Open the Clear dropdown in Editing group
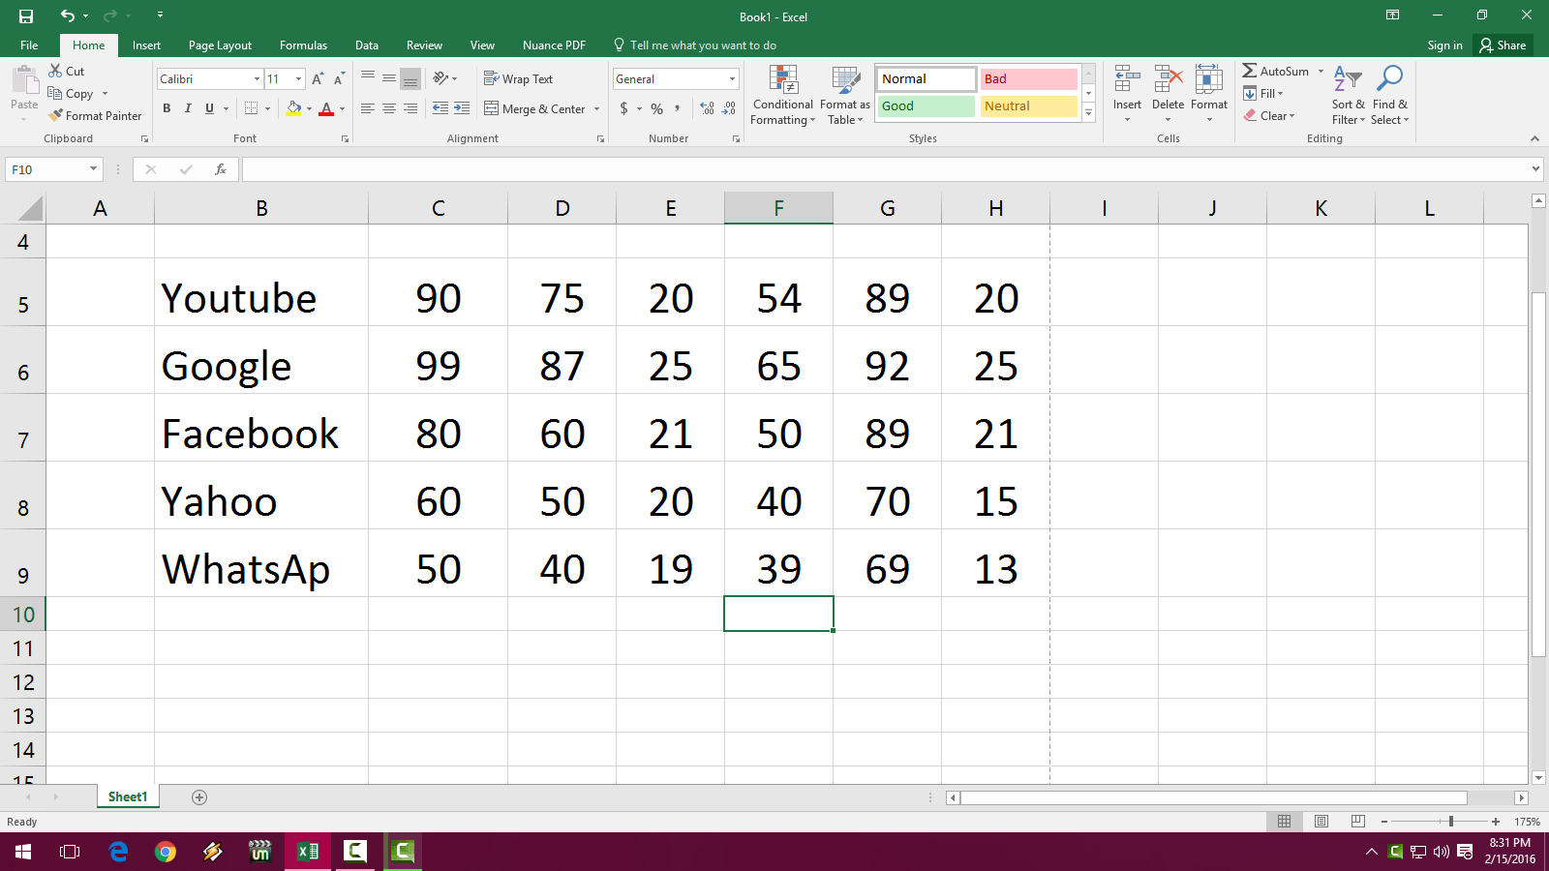The image size is (1549, 871). [1270, 116]
